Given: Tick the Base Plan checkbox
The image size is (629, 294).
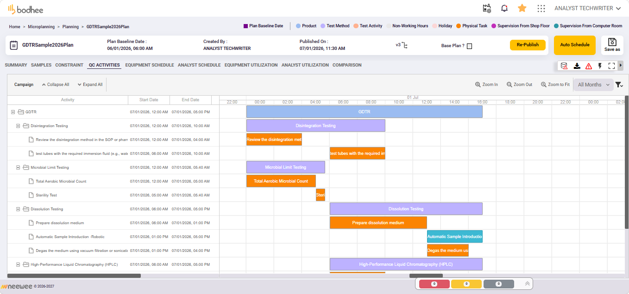Looking at the screenshot, I should (x=469, y=46).
